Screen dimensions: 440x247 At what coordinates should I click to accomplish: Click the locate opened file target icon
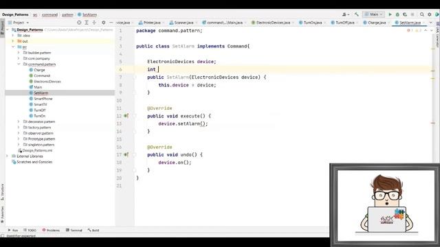(x=79, y=23)
